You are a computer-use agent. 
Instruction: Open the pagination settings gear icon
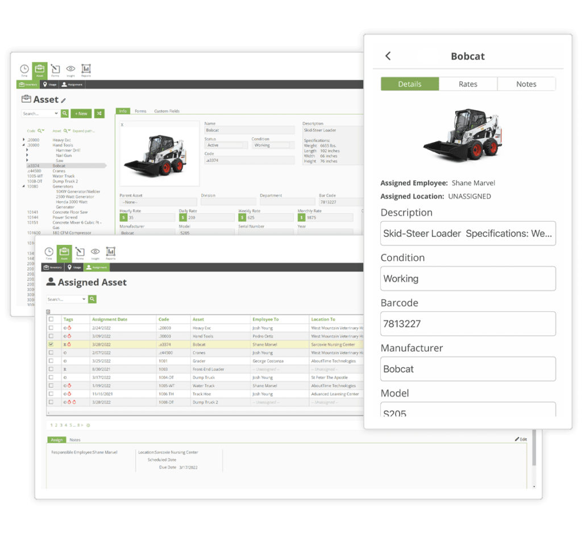click(x=88, y=426)
